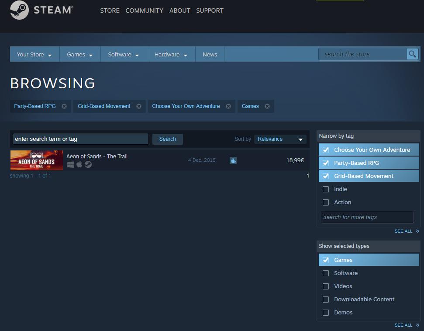The width and height of the screenshot is (424, 331).
Task: Open the Software dropdown menu
Action: coord(124,55)
